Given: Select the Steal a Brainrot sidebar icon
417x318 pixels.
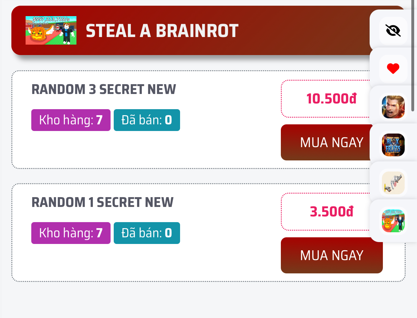Looking at the screenshot, I should [x=393, y=221].
